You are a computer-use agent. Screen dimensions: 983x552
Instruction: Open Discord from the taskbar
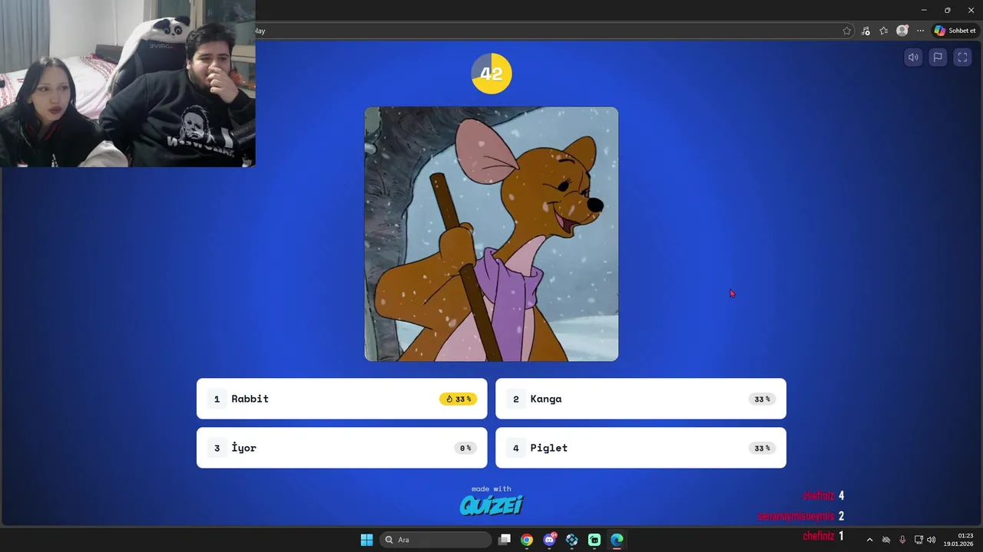(550, 540)
